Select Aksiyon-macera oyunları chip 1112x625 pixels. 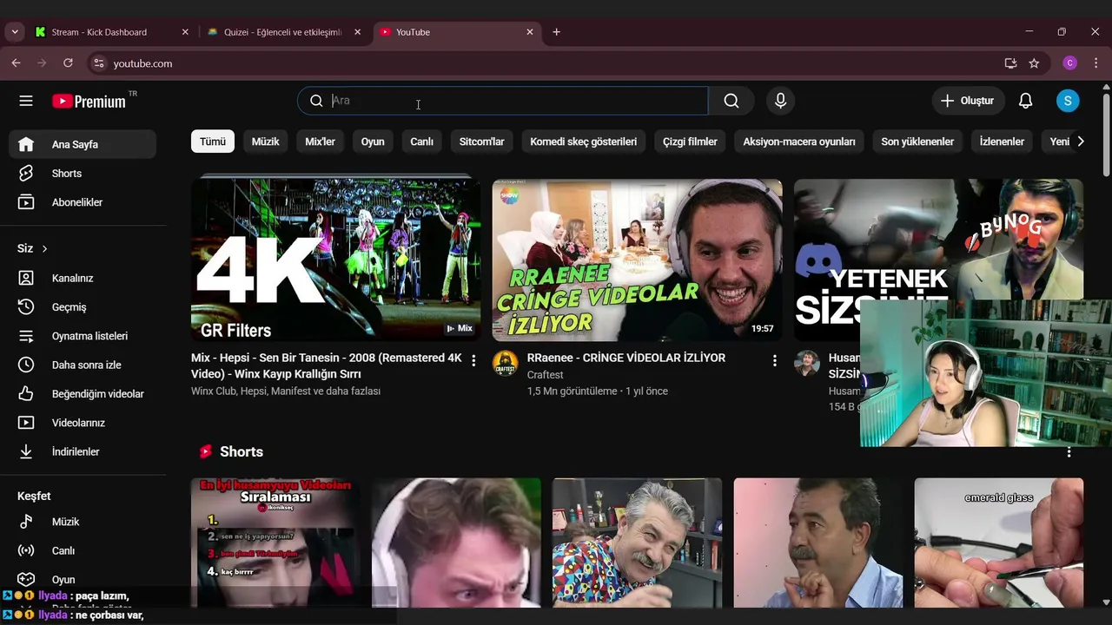click(x=799, y=141)
